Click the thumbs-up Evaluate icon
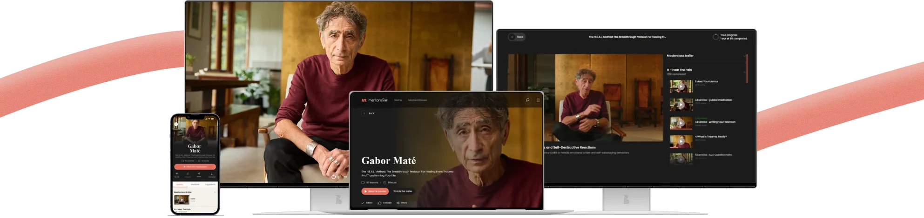The width and height of the screenshot is (924, 218). coord(379,203)
